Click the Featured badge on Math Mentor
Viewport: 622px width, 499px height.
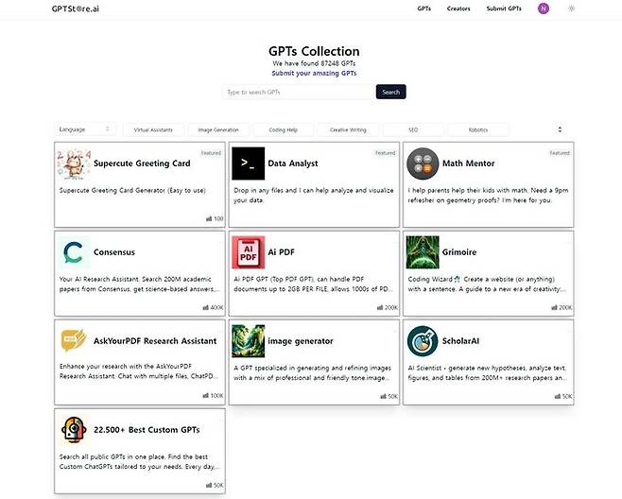(560, 153)
